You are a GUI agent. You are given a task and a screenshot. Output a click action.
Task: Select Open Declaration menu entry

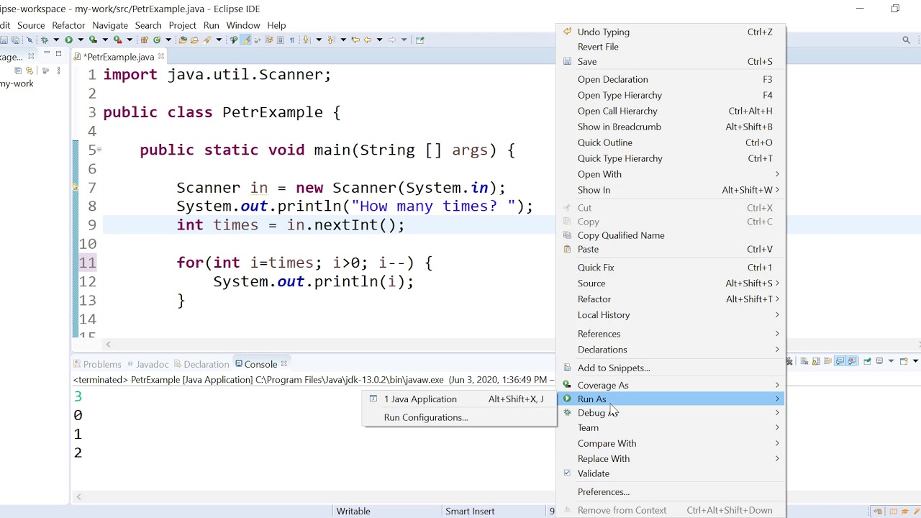671,79
